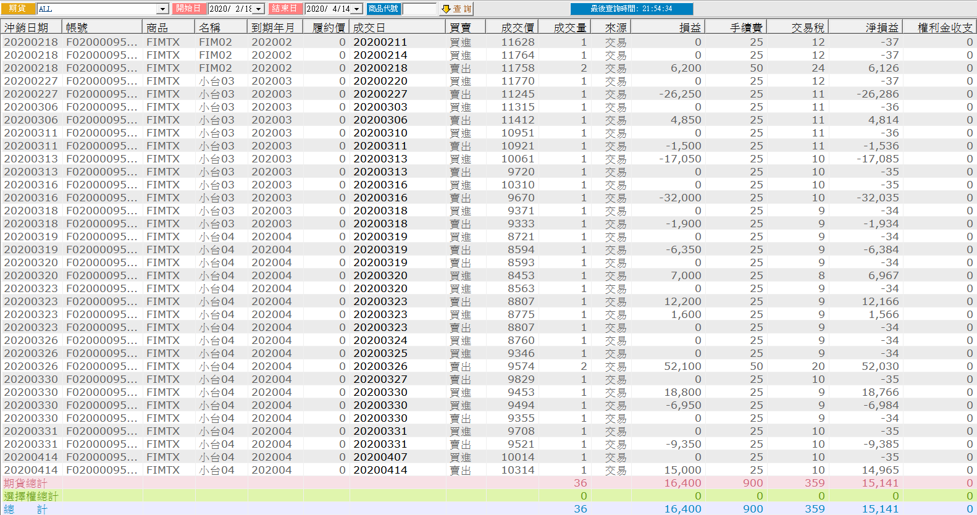Click the 手續費 column header
Screen dimensions: 977x515
pos(736,27)
